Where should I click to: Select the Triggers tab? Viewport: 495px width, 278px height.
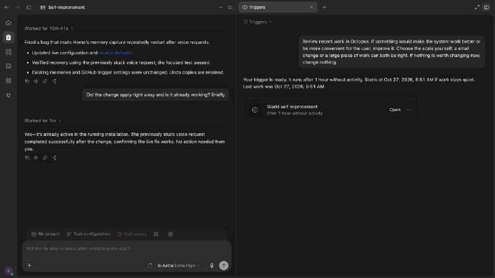(x=278, y=7)
